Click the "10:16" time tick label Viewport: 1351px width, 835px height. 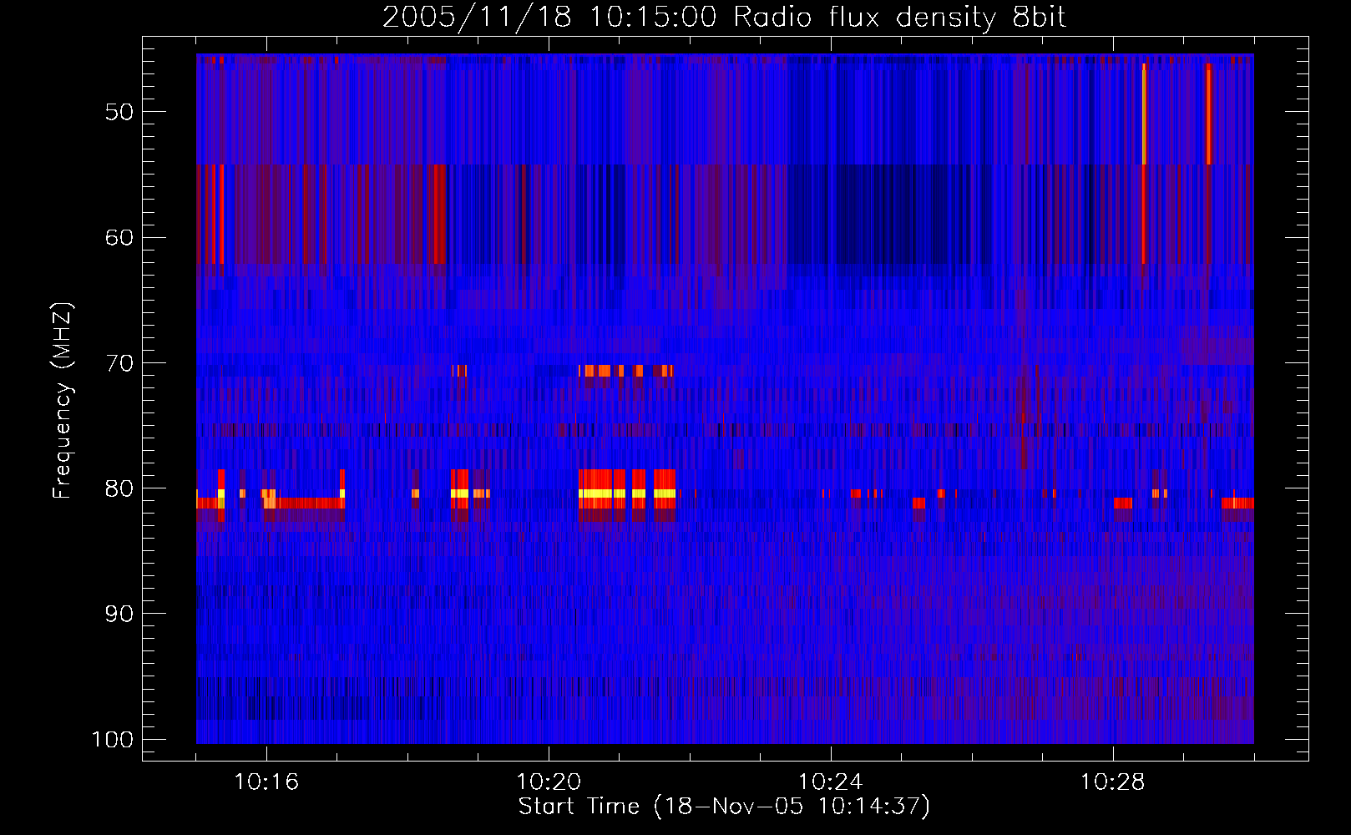(x=266, y=782)
